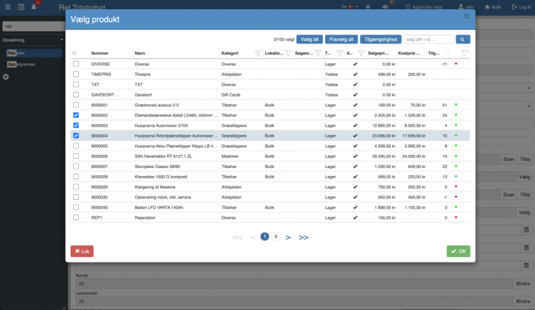
Task: Go to next page arrow in pagination
Action: click(x=288, y=237)
